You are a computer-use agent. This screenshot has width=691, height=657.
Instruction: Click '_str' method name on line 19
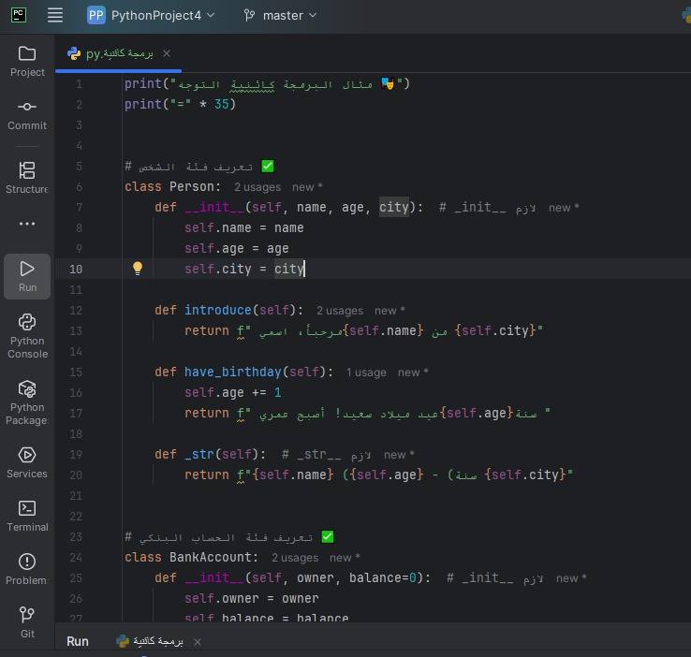coord(199,454)
